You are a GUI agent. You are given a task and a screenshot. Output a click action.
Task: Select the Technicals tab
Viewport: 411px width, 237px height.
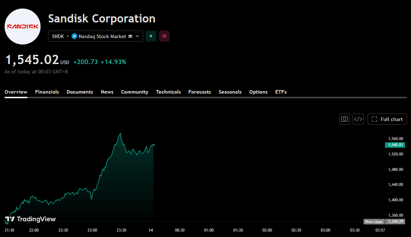pyautogui.click(x=168, y=92)
